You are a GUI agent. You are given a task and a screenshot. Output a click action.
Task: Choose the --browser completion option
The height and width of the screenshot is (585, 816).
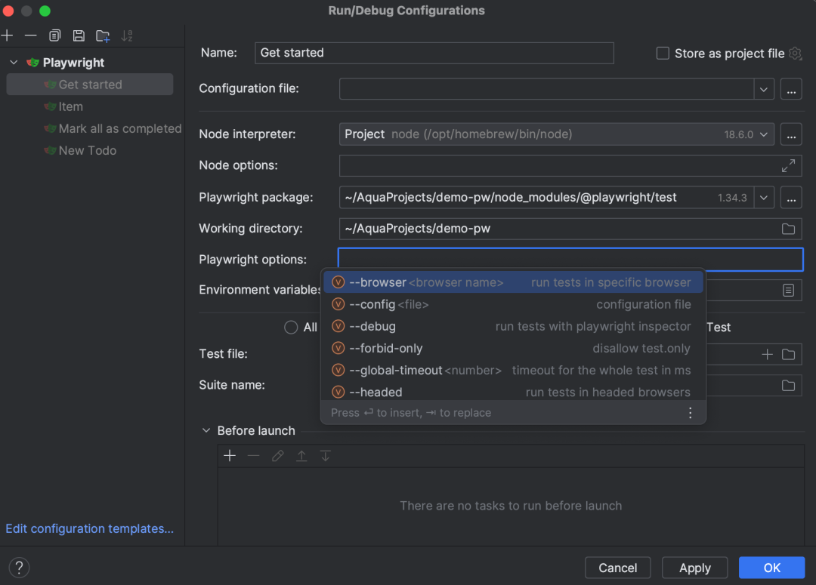tap(513, 282)
